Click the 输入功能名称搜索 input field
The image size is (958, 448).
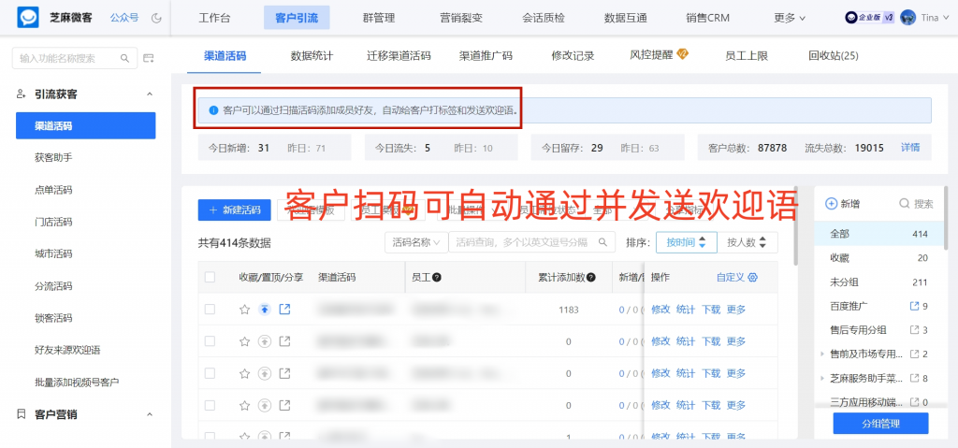click(65, 59)
